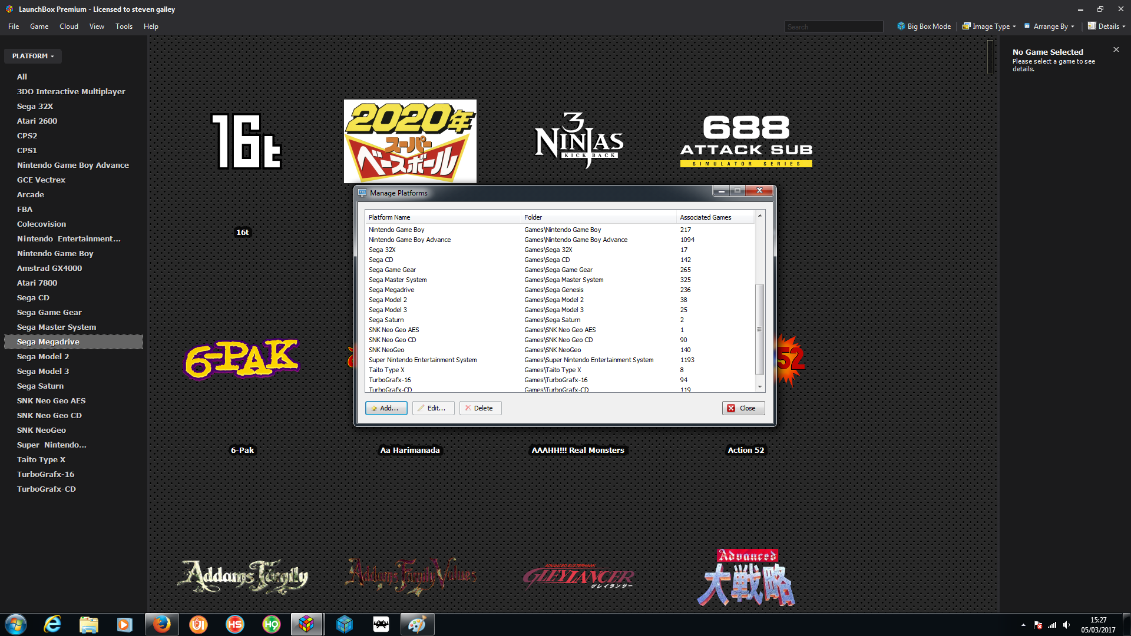This screenshot has height=636, width=1131.
Task: Click the 6-Pak game logo
Action: pyautogui.click(x=242, y=359)
